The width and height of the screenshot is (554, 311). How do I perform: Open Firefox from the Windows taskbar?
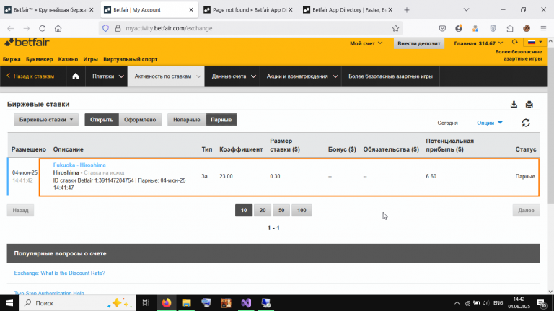[167, 303]
